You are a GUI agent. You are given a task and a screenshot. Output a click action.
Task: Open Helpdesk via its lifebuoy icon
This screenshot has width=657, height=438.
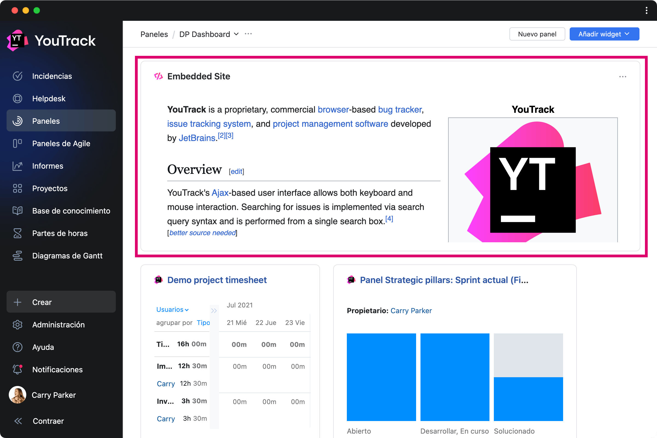[17, 99]
